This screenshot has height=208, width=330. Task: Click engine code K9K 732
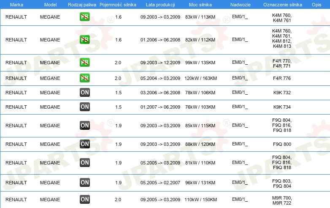coord(282,93)
